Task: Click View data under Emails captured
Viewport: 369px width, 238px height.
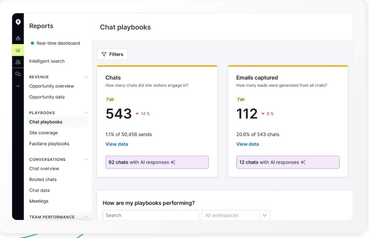Action: [x=247, y=144]
